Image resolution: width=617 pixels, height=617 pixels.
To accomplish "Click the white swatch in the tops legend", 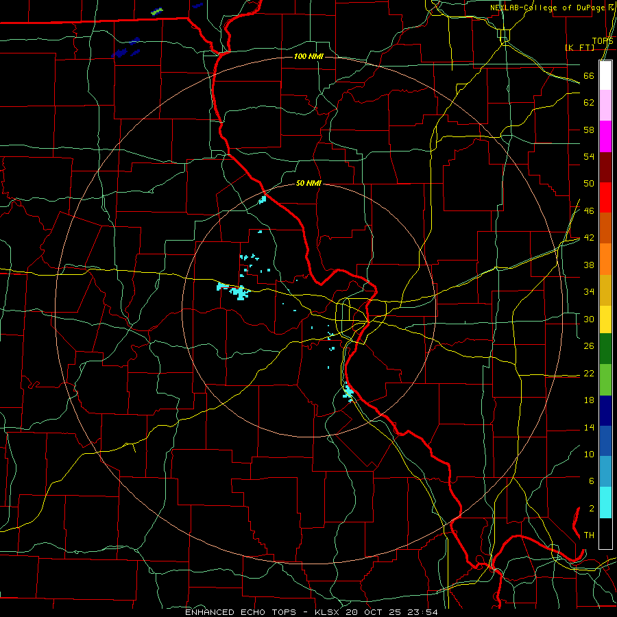I will point(605,75).
